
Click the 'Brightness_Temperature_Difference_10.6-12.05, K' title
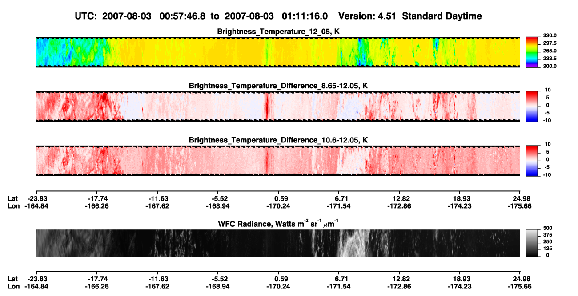click(278, 140)
